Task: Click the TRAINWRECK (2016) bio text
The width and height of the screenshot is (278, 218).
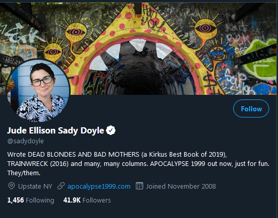Action: click(x=38, y=164)
